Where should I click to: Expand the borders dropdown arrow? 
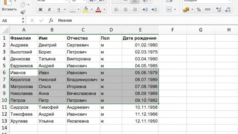[x=78, y=9]
